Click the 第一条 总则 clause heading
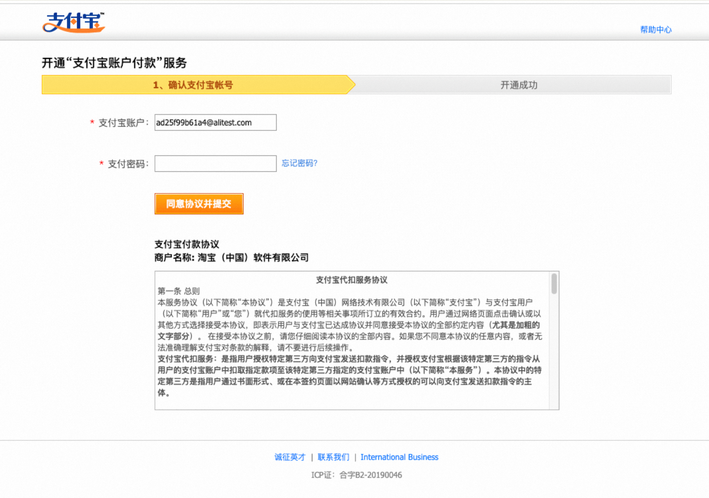 pyautogui.click(x=179, y=291)
